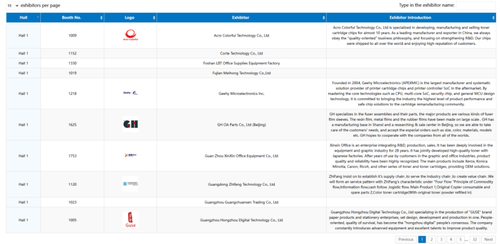Sort by Exhibitor Introduction column header

tap(411, 17)
